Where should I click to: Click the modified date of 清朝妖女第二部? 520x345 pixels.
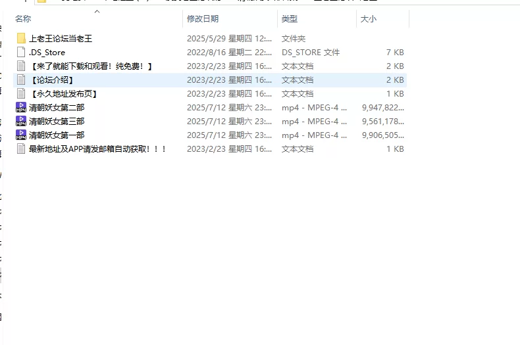pos(230,108)
